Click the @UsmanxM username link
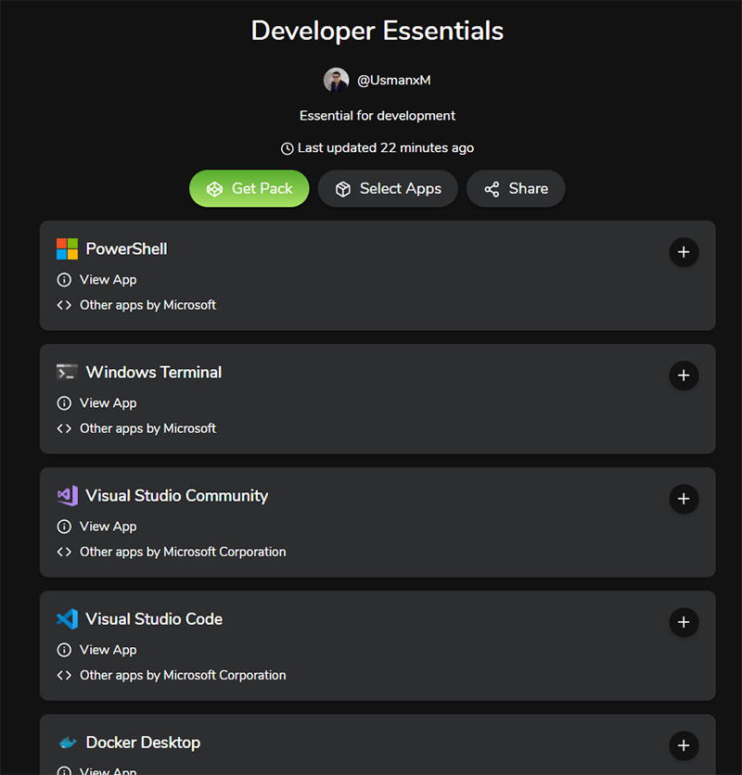 394,81
